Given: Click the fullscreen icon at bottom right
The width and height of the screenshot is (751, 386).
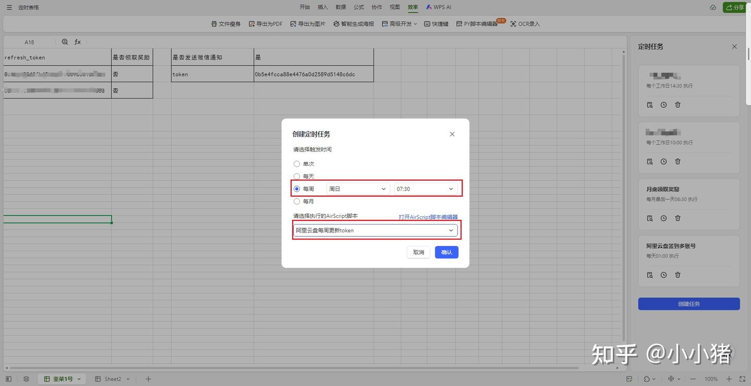Looking at the screenshot, I should click(x=742, y=379).
